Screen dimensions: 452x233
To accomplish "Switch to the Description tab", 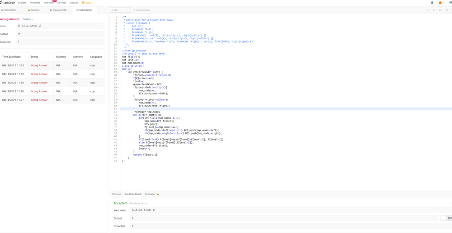I will [x=9, y=10].
